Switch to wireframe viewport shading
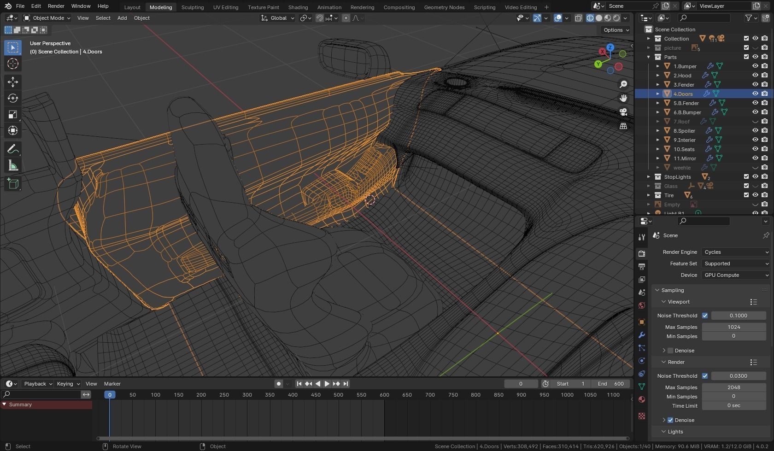Image resolution: width=774 pixels, height=451 pixels. pos(590,18)
